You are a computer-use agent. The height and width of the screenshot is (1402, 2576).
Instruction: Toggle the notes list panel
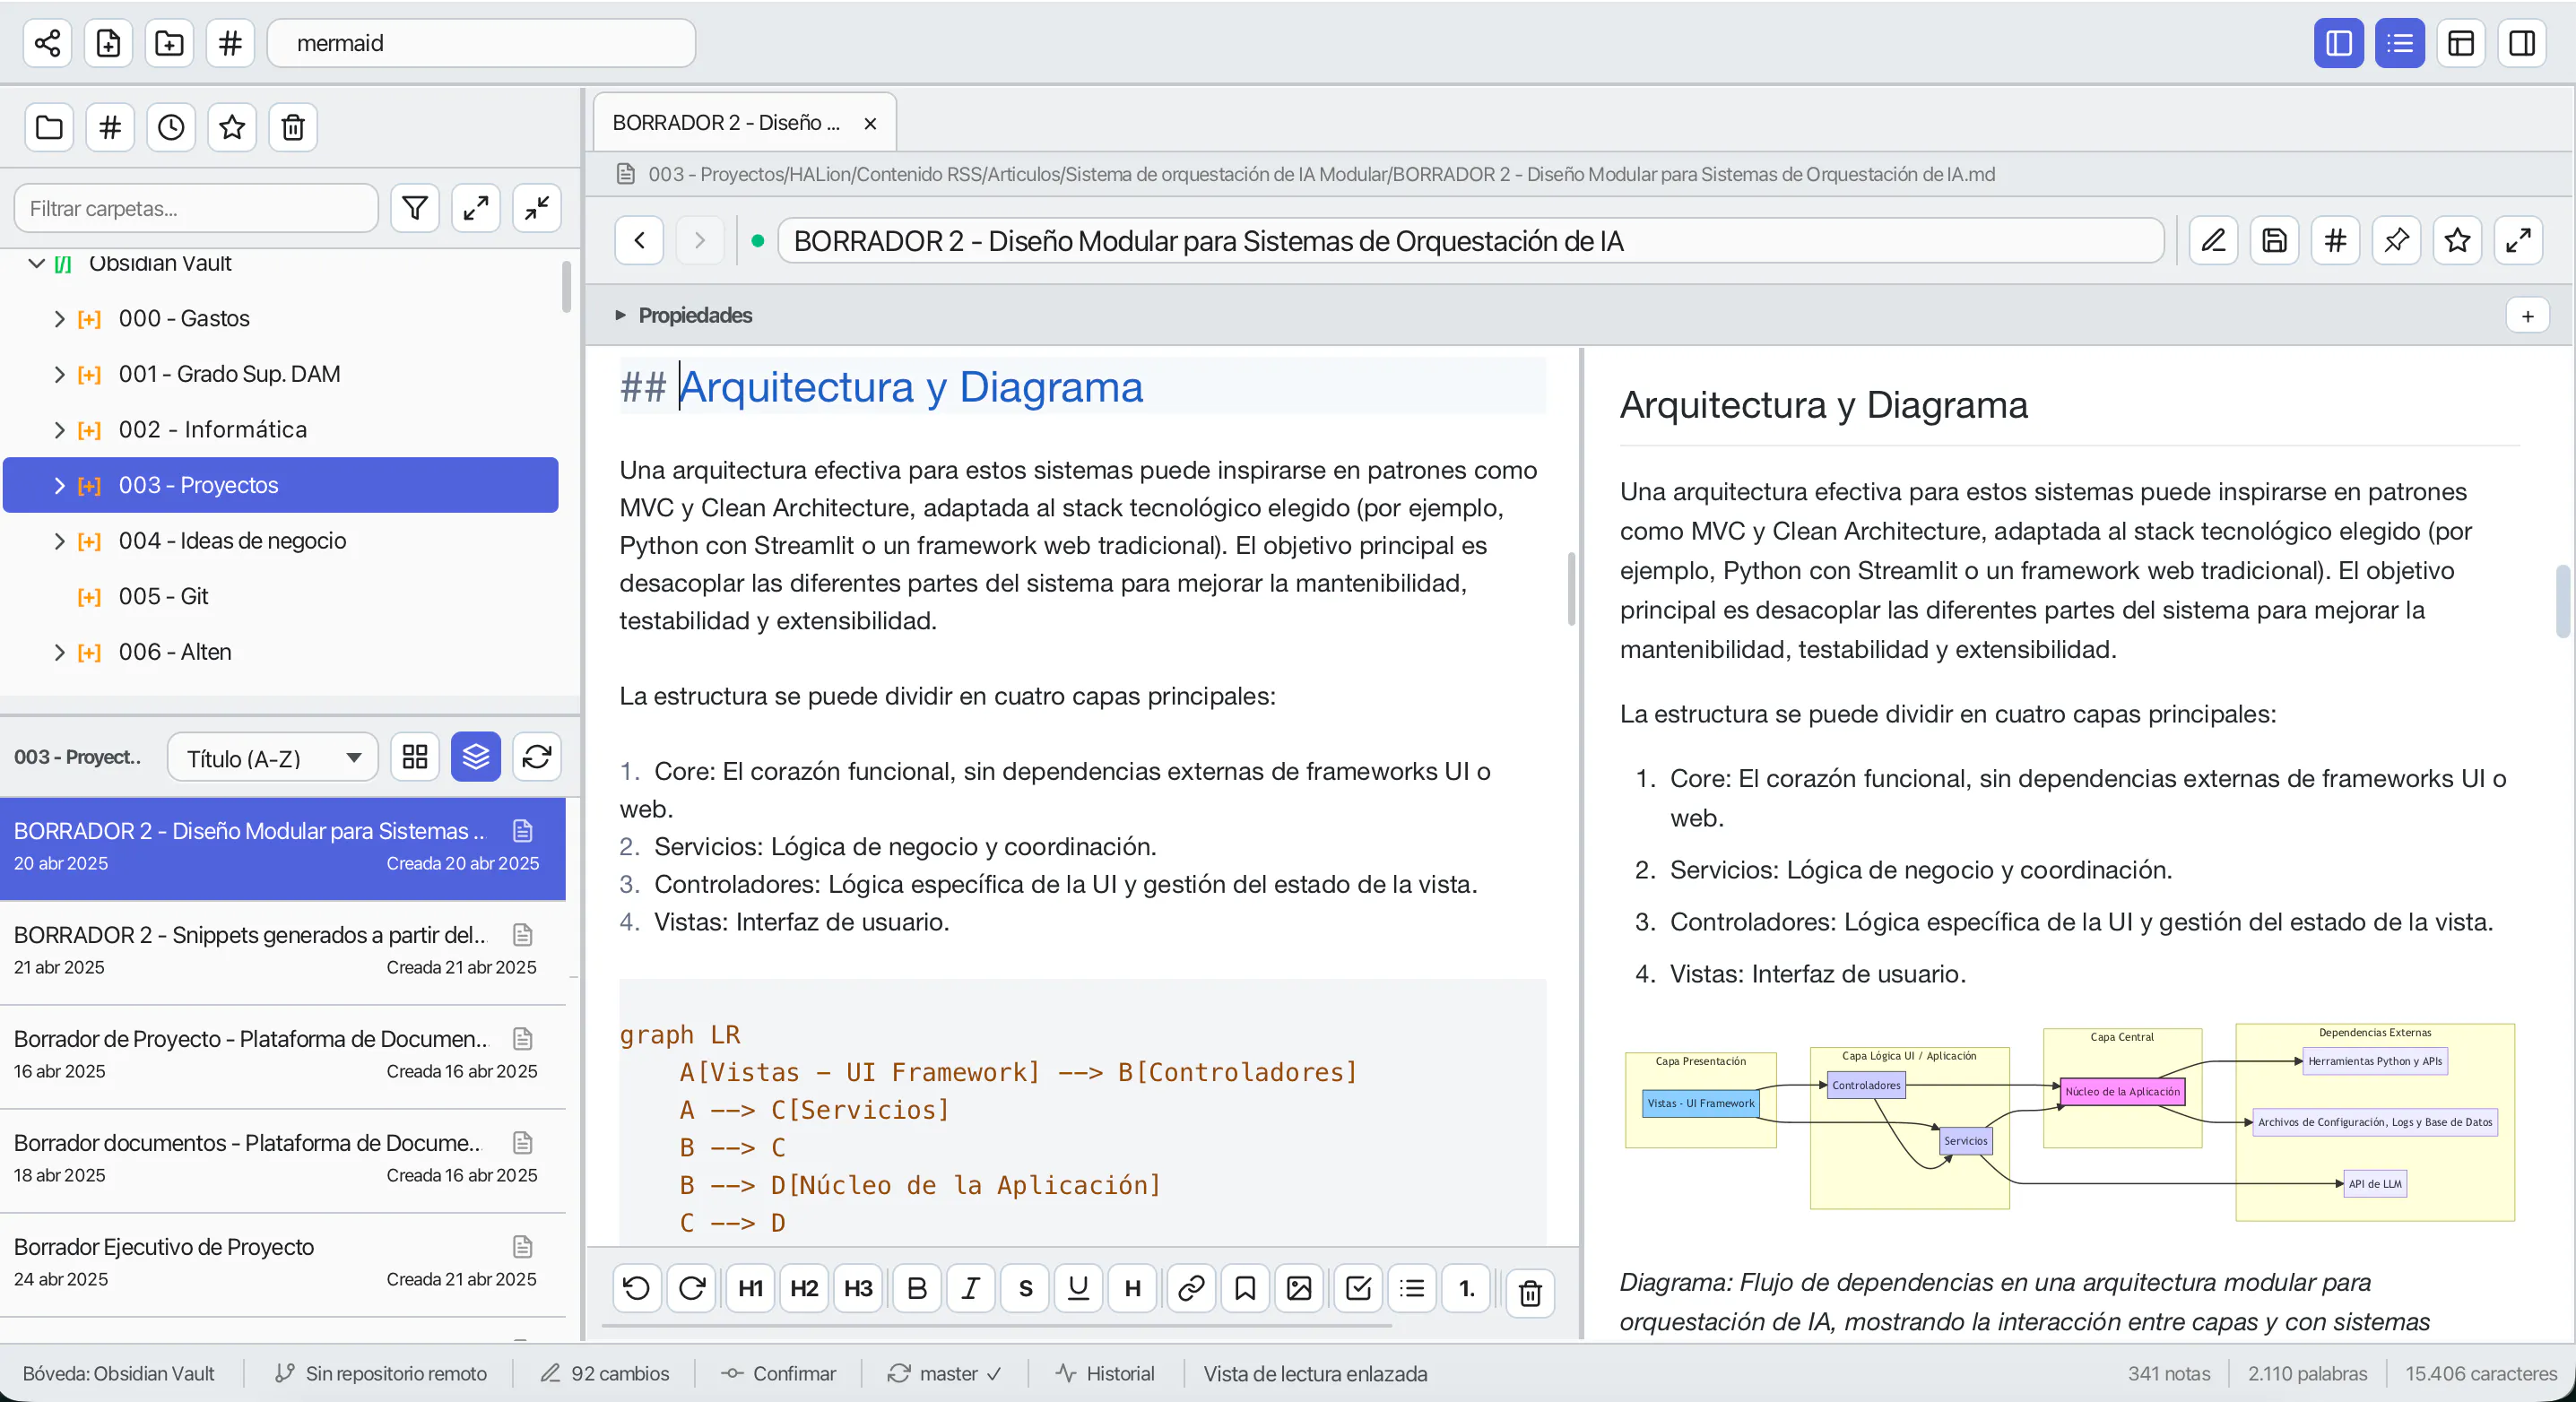(2400, 43)
